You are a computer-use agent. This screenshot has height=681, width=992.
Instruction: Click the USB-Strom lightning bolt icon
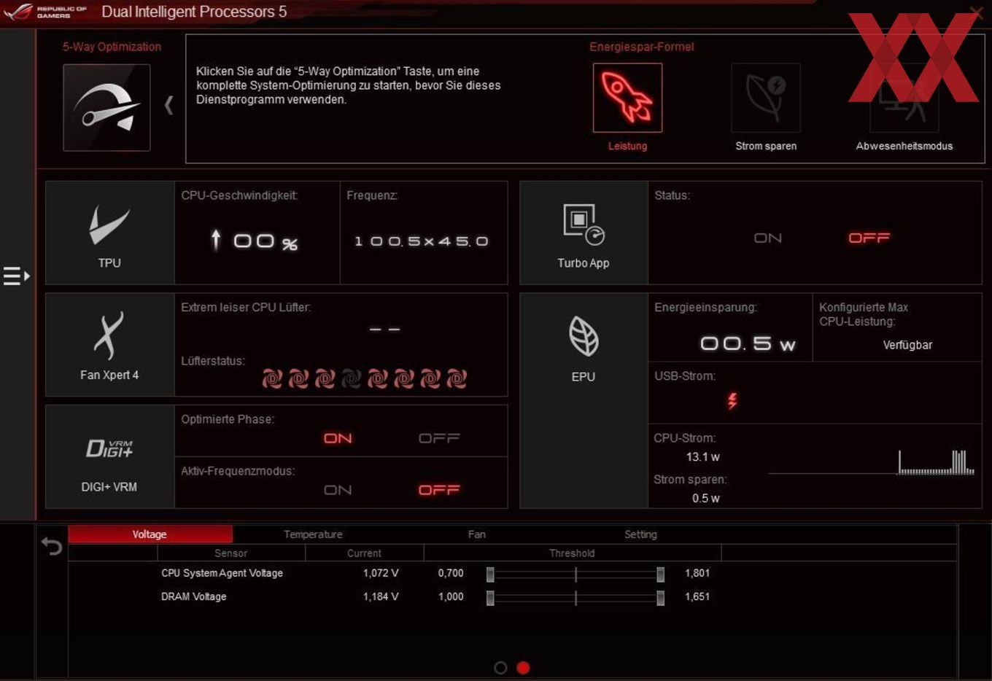tap(732, 400)
